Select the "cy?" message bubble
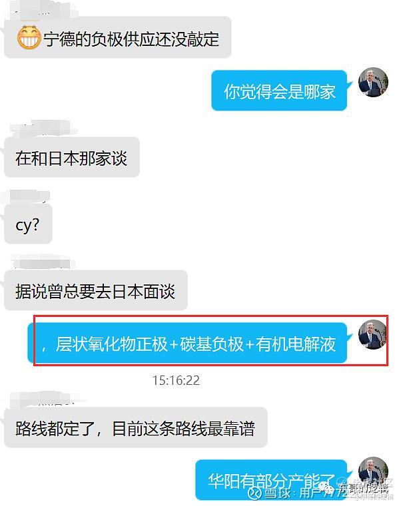 coord(28,224)
